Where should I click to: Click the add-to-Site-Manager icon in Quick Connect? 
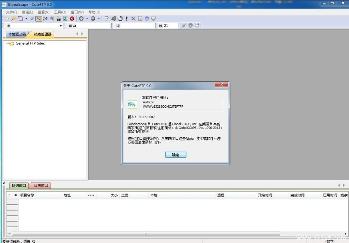coord(197,26)
